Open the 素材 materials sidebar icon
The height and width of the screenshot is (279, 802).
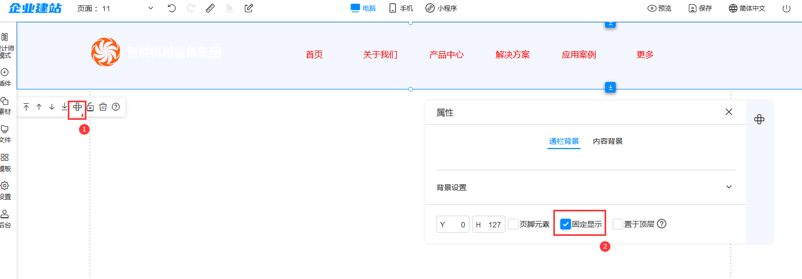[5, 106]
